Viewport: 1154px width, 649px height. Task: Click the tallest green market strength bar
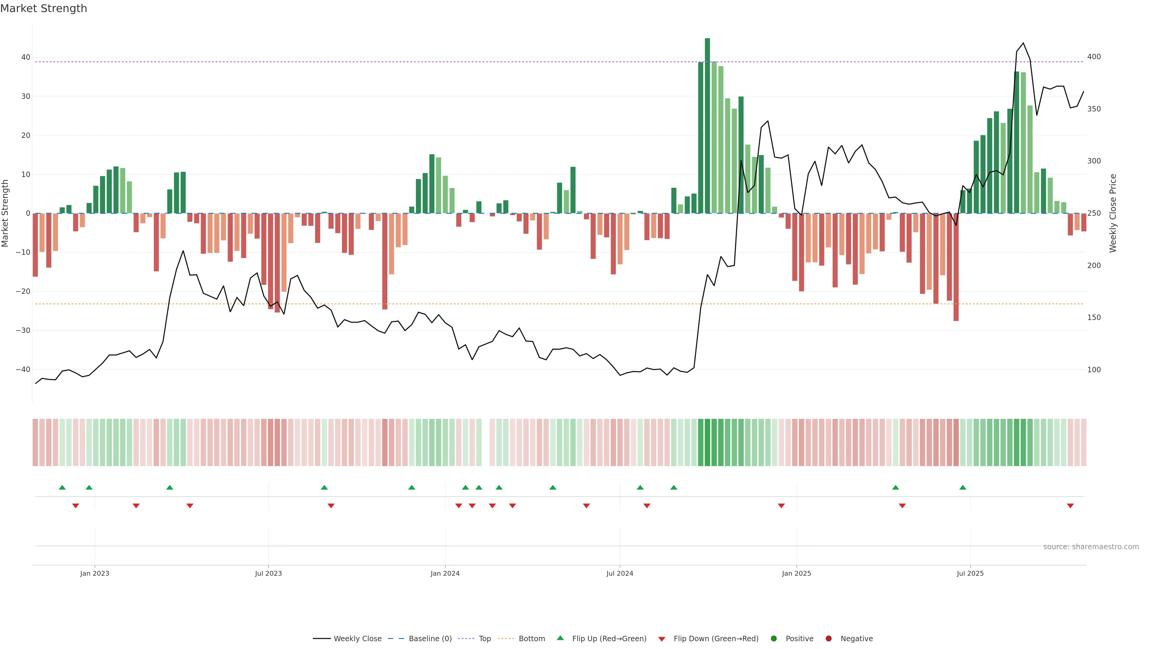pos(707,125)
